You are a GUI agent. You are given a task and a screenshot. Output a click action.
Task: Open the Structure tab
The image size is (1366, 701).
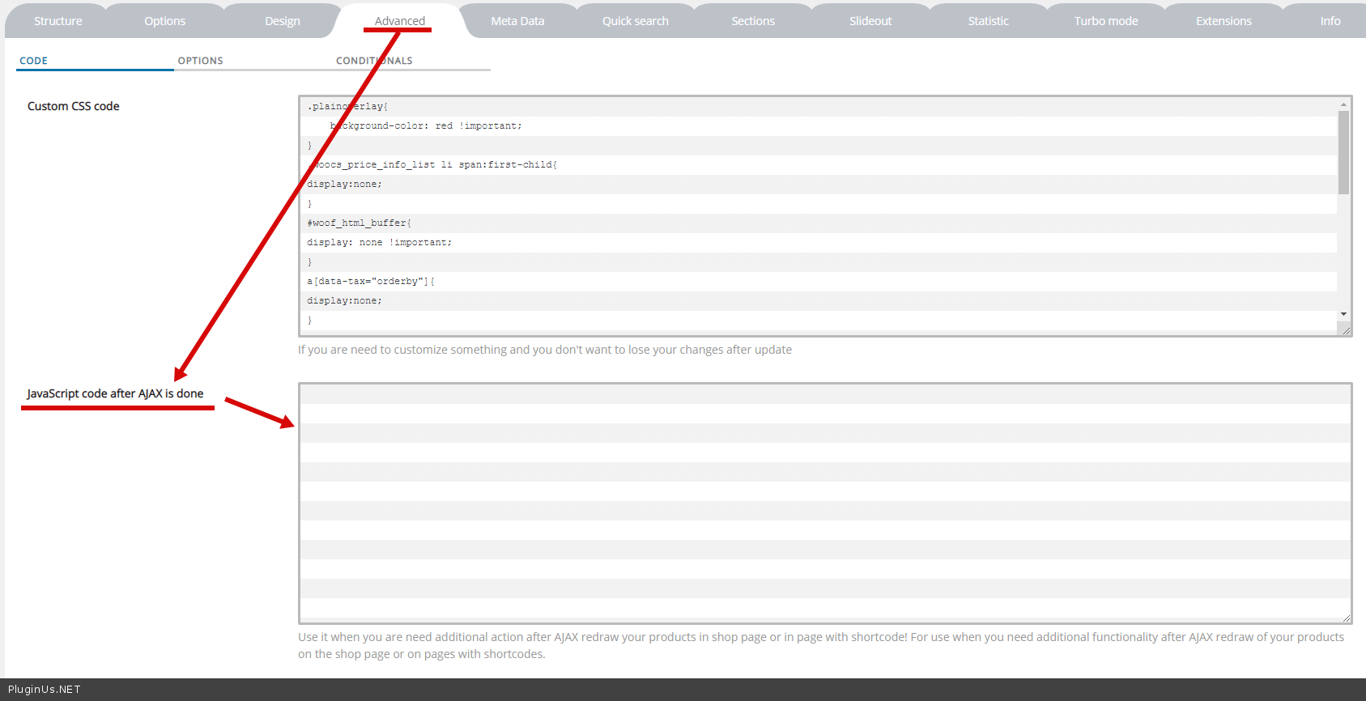(58, 21)
